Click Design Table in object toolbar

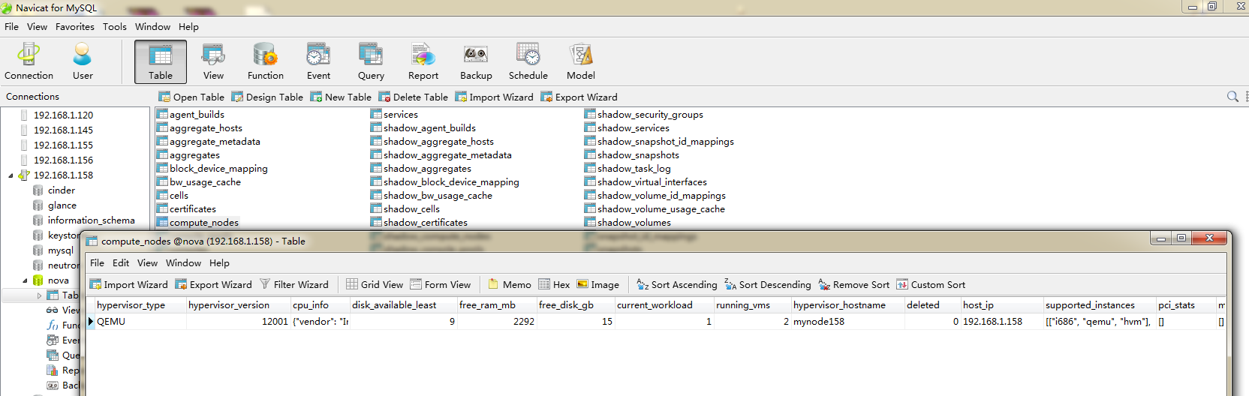tap(267, 97)
